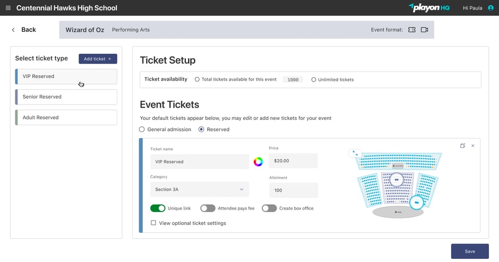Click the Allotment field showing 100
The image size is (499, 262).
tap(294, 190)
